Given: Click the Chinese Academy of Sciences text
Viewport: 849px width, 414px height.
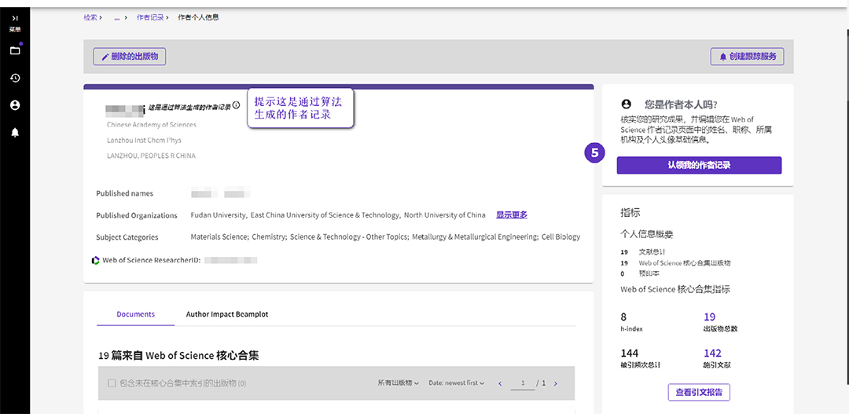Looking at the screenshot, I should pyautogui.click(x=152, y=125).
